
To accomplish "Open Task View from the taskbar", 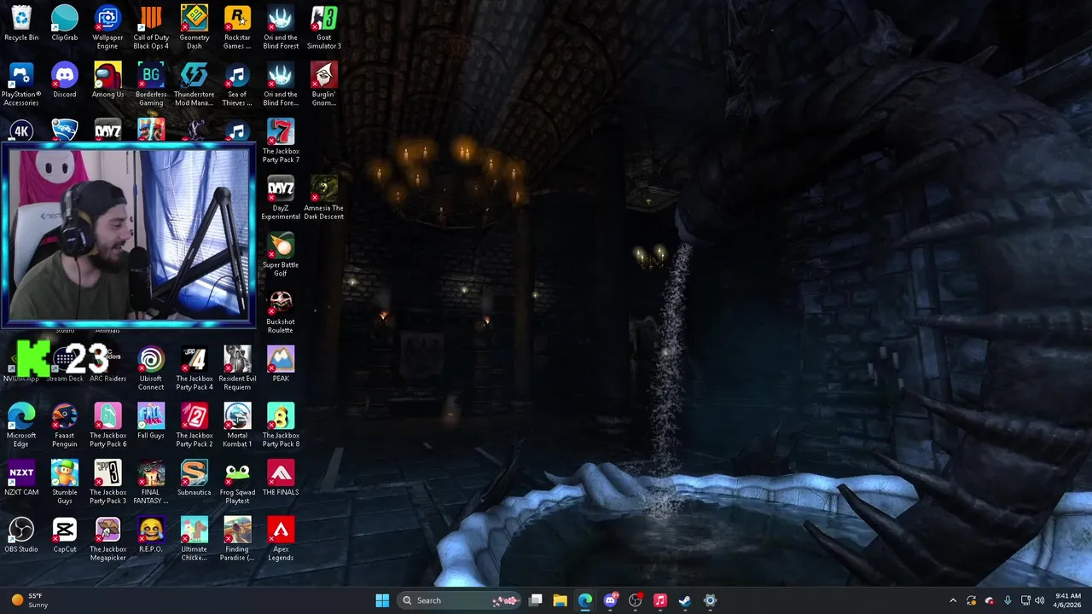I will pos(536,600).
